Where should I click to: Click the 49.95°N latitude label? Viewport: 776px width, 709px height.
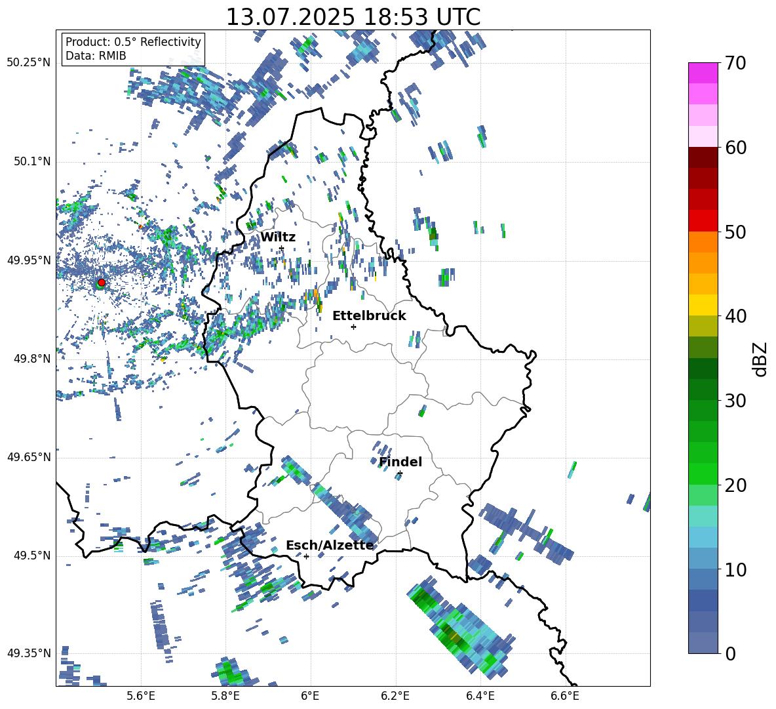point(29,260)
